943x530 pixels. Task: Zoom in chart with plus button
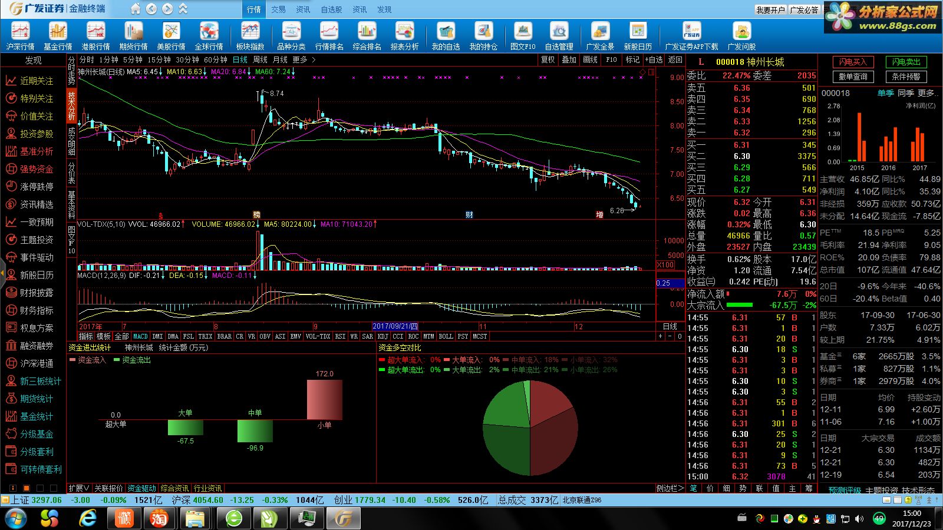(661, 336)
